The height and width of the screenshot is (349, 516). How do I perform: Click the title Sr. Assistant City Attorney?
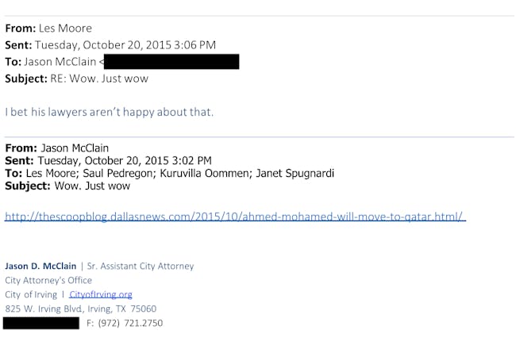click(141, 266)
